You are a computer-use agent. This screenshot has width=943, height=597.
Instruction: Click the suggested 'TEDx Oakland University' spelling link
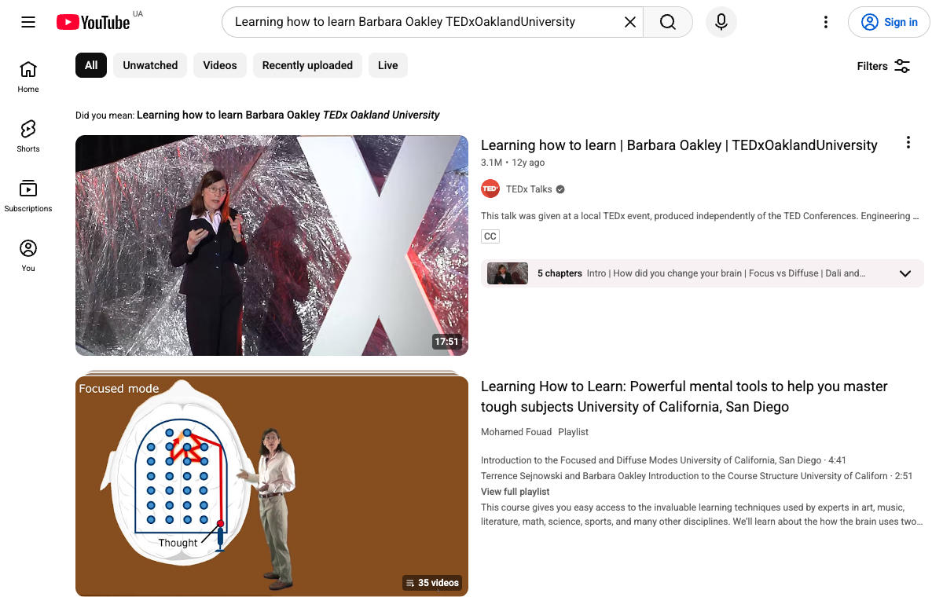(x=288, y=115)
